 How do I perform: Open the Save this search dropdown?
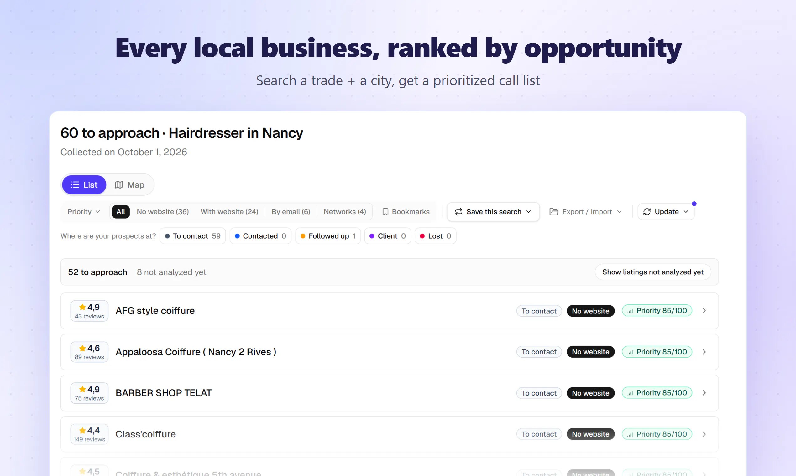pos(493,212)
